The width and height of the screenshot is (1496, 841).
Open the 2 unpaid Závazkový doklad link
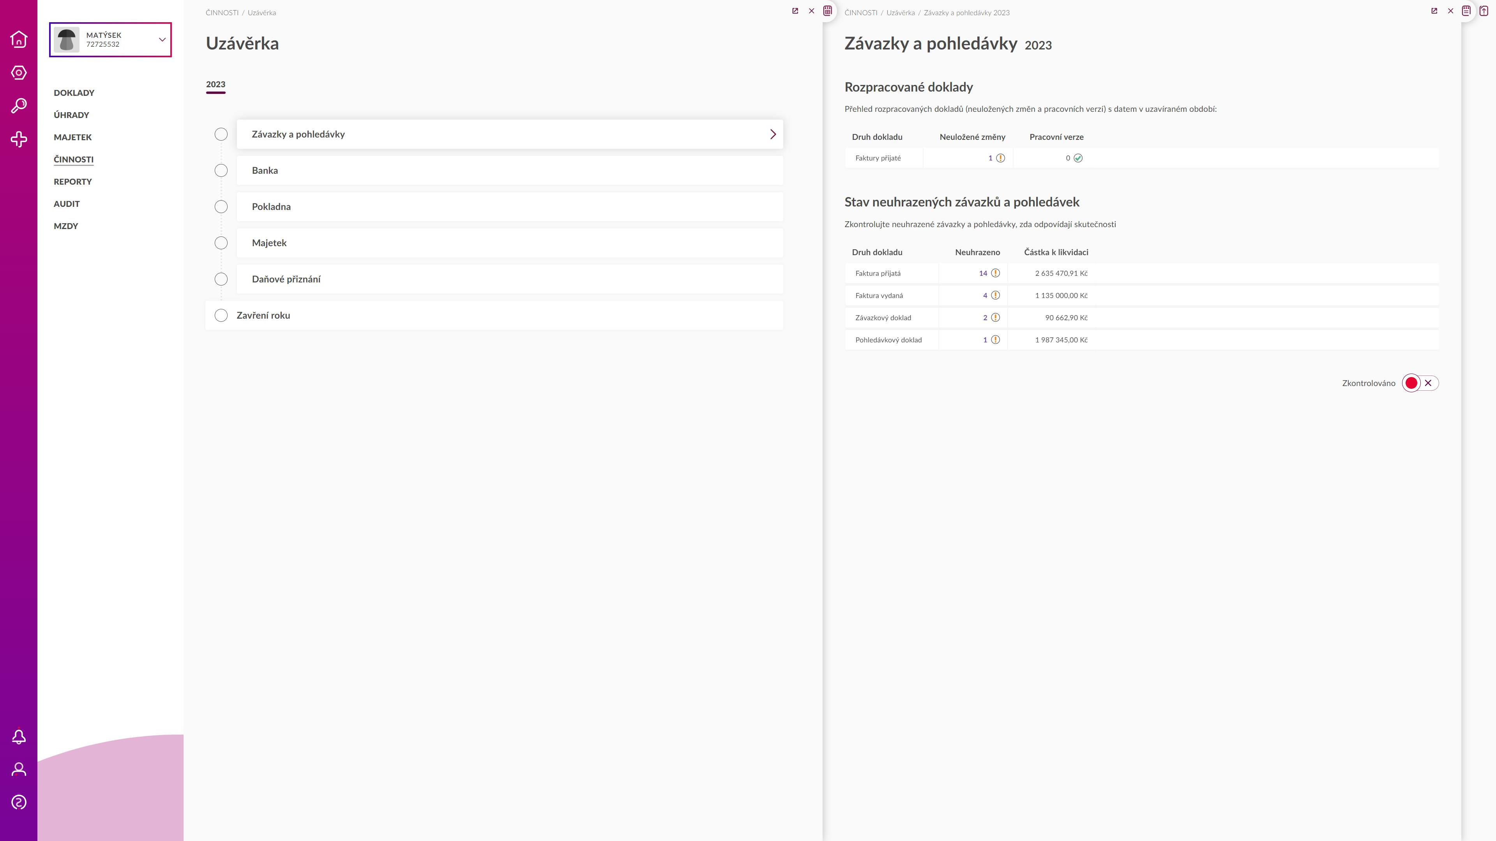(x=985, y=317)
